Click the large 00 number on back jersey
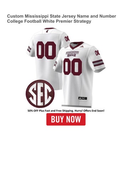Image resolution: width=132 pixels, height=170 pixels. [x=46, y=50]
